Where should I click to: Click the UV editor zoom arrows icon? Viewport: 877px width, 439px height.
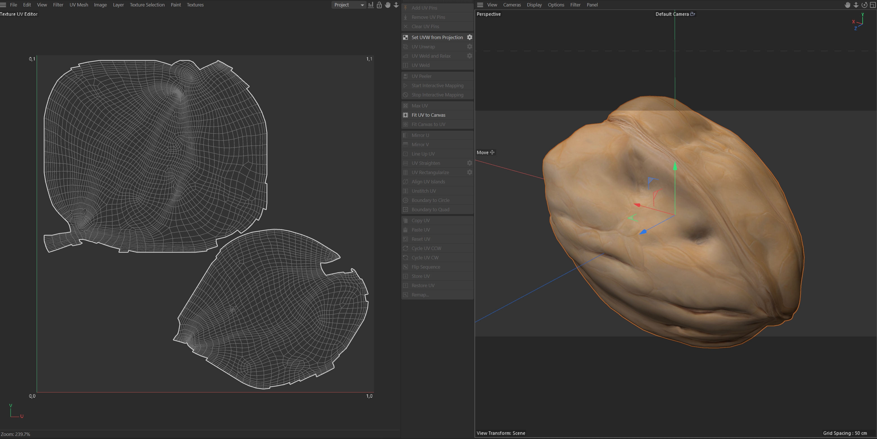pos(396,5)
